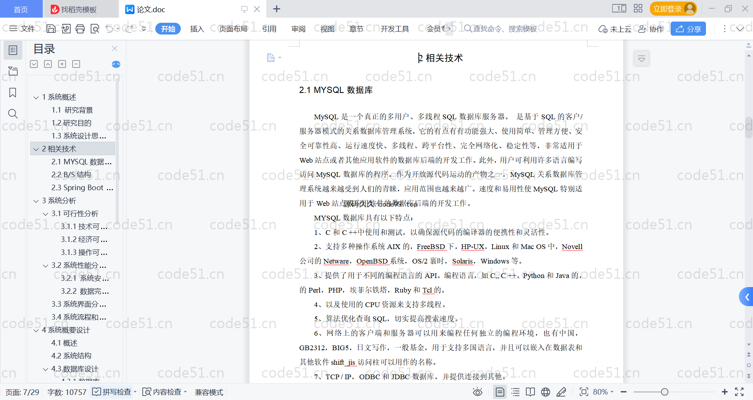This screenshot has height=400, width=753.
Task: Click the Undo arrow icon
Action: point(109,29)
